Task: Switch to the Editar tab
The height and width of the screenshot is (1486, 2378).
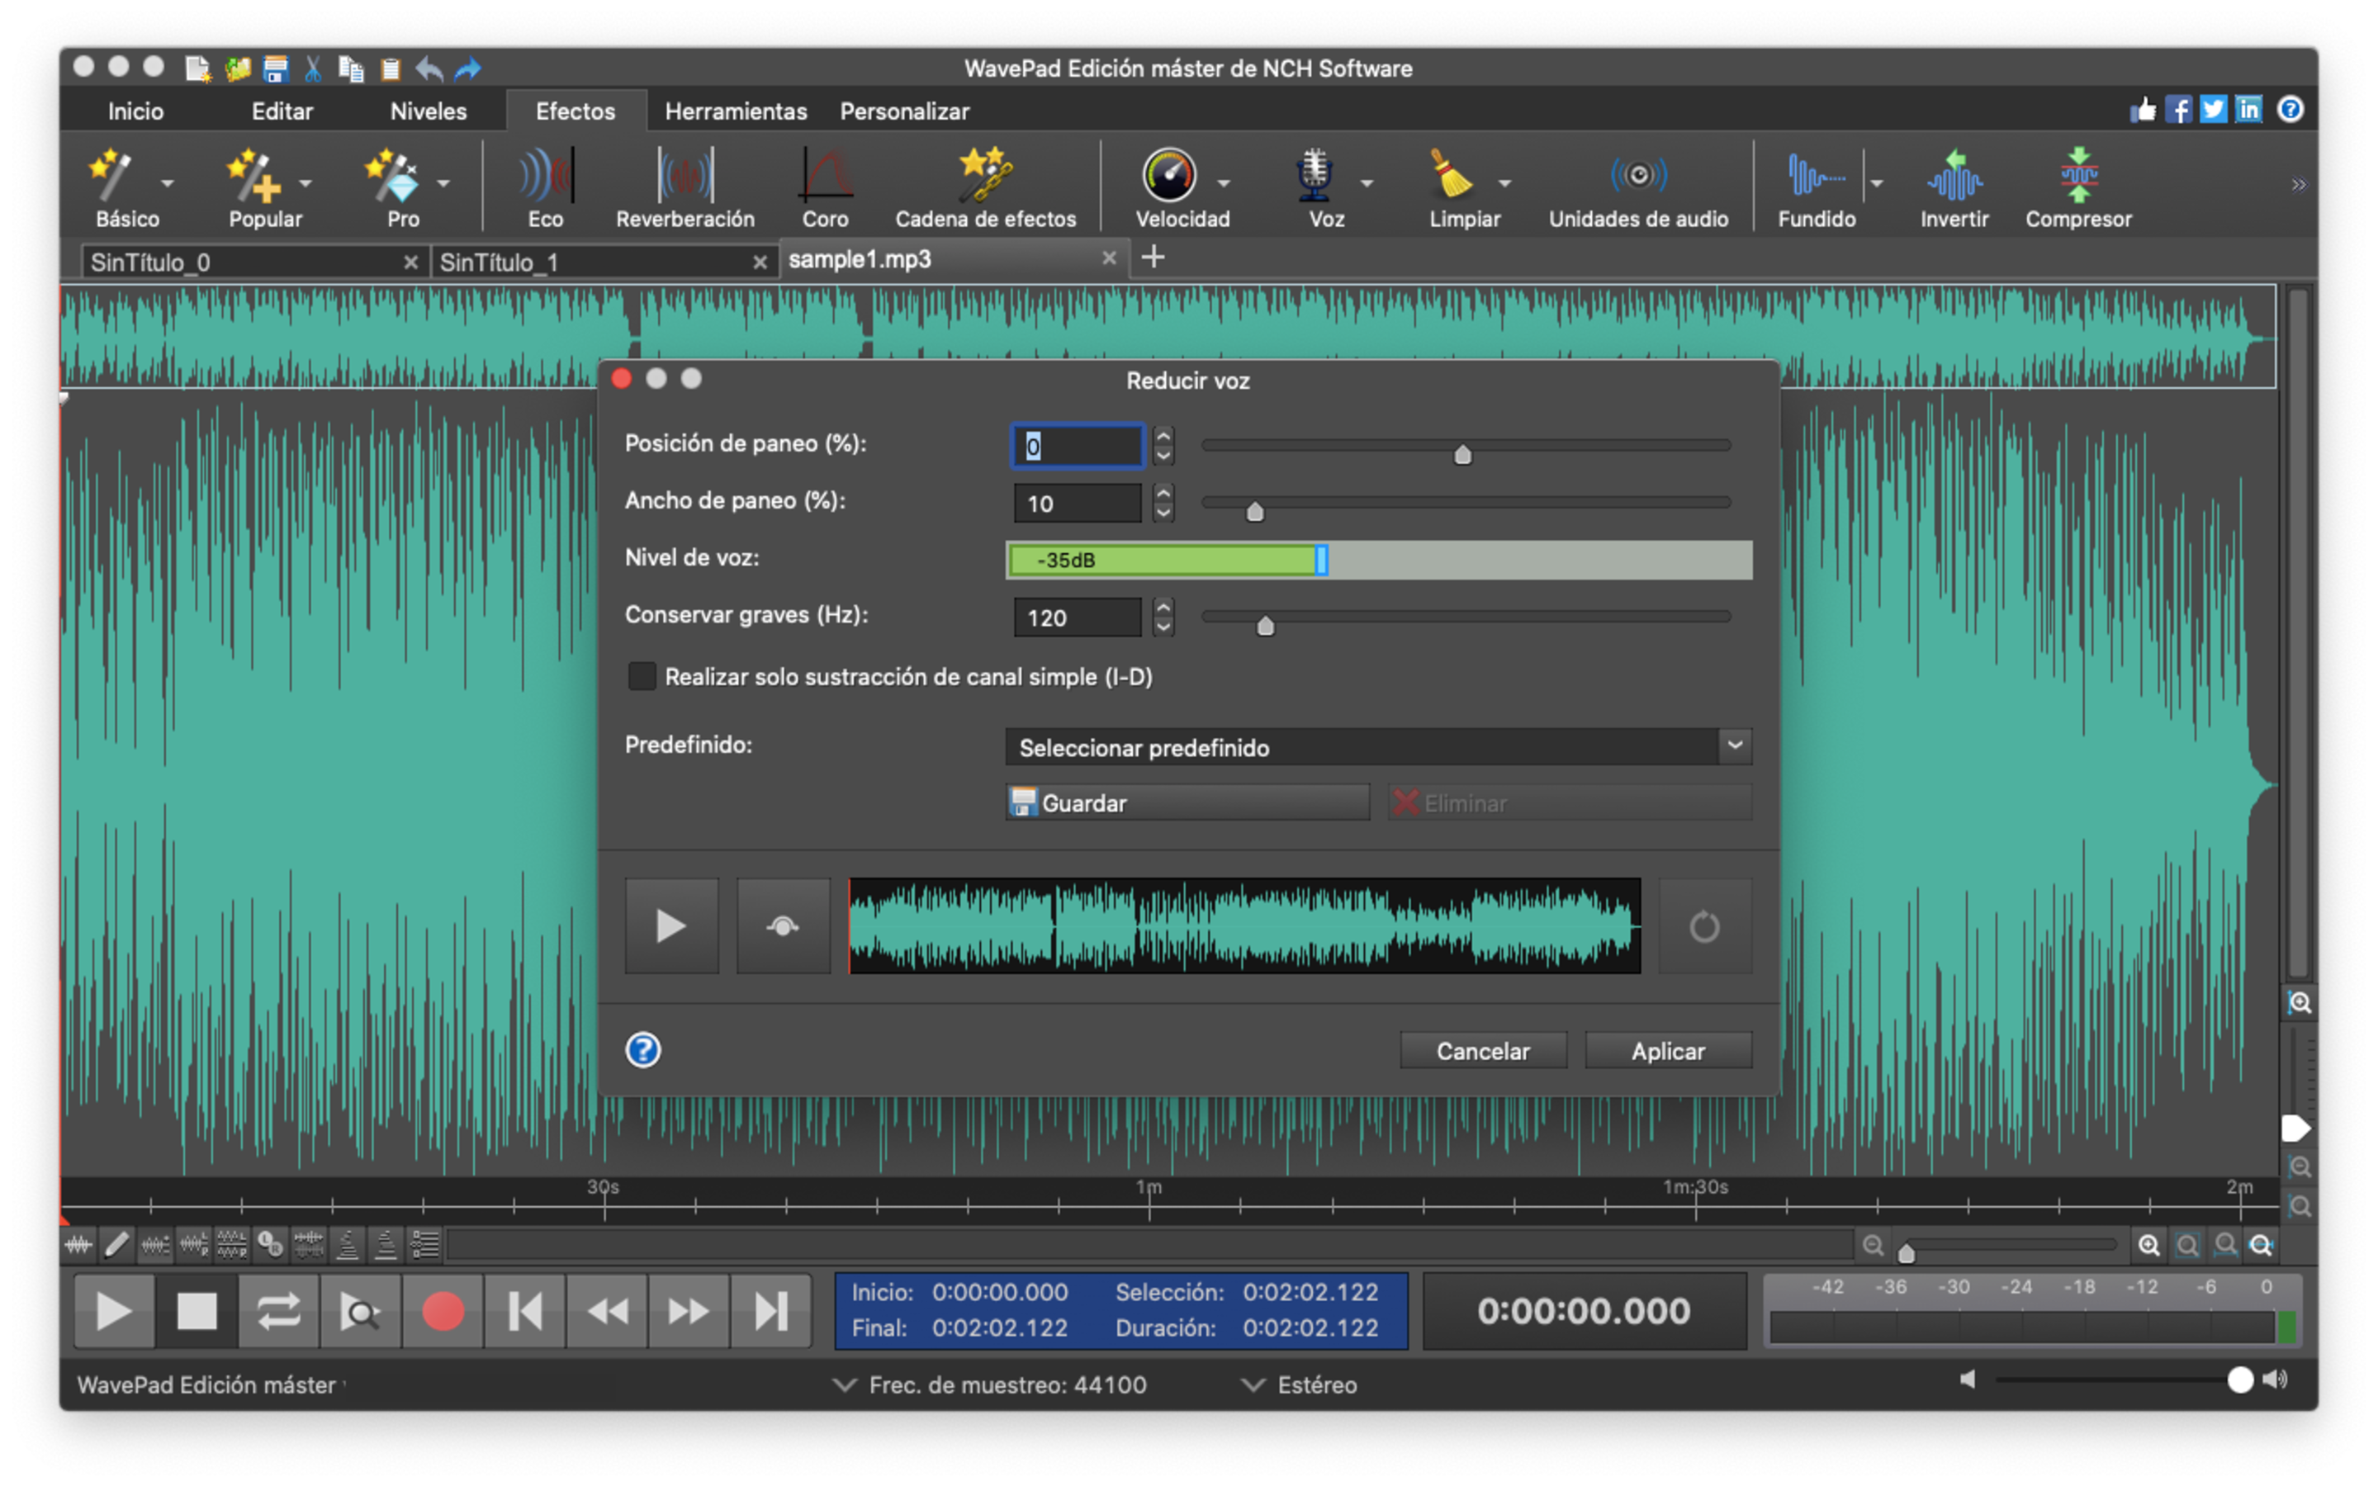Action: click(x=282, y=111)
